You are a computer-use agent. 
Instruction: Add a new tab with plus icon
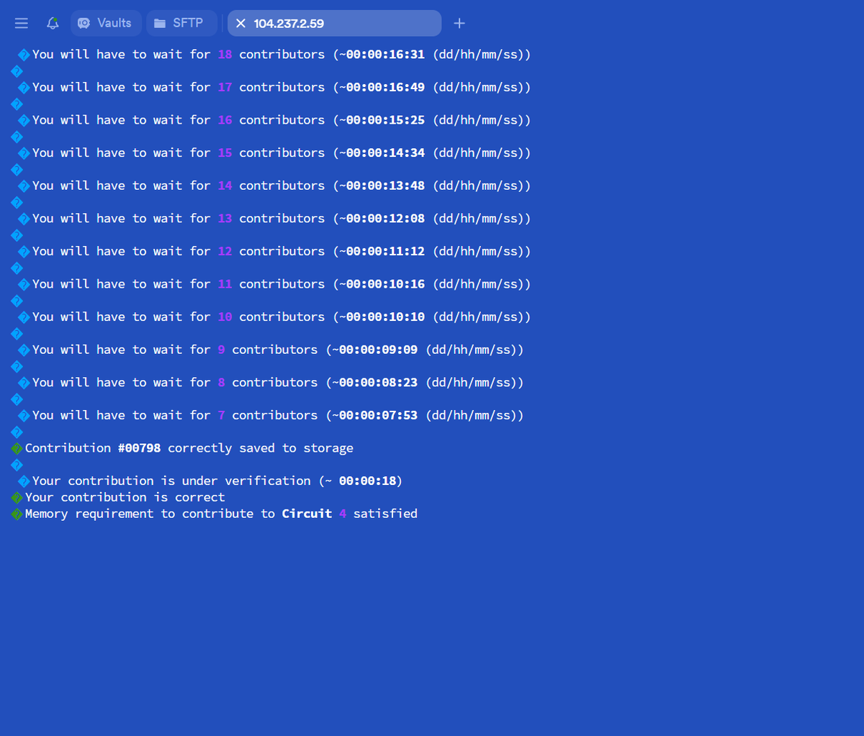459,23
